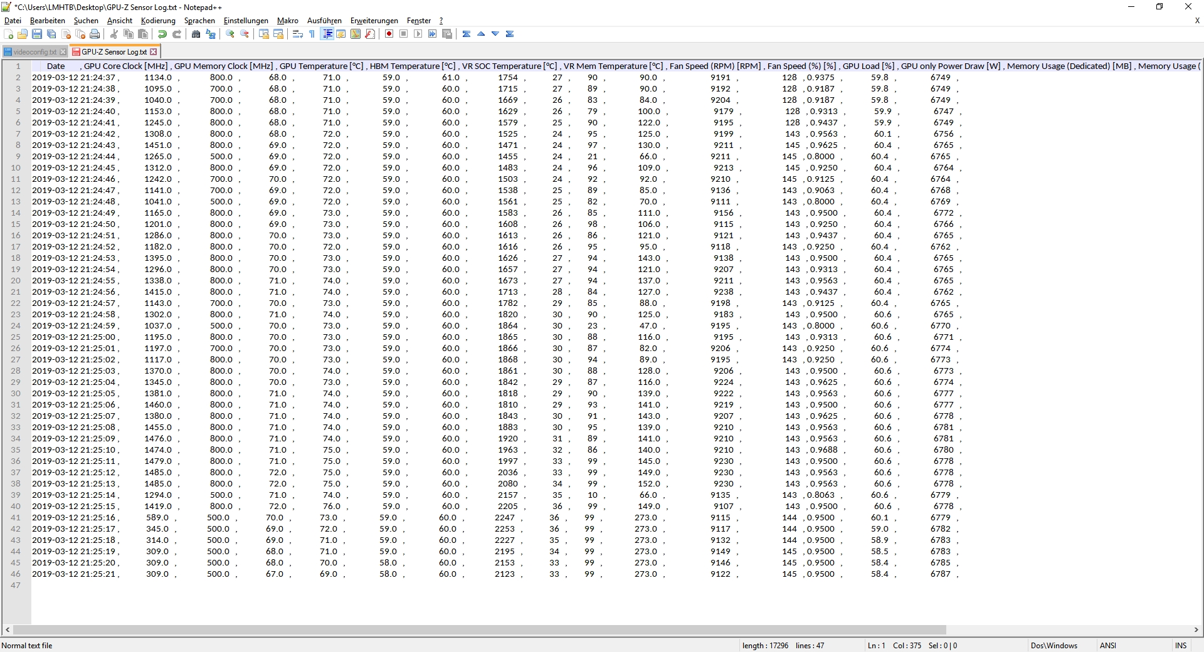Cut selection with the scissors icon
1204x652 pixels.
pos(114,34)
